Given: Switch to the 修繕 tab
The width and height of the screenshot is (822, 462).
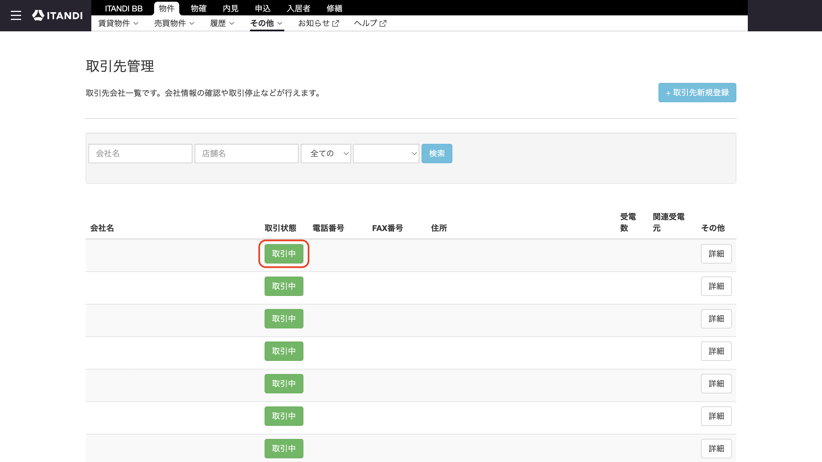Looking at the screenshot, I should (335, 8).
